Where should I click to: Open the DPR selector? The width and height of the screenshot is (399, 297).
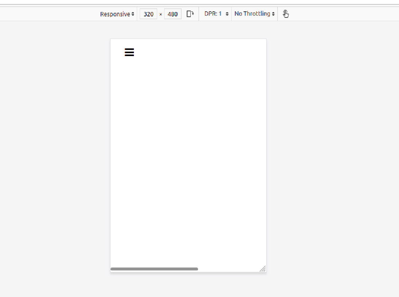(216, 14)
